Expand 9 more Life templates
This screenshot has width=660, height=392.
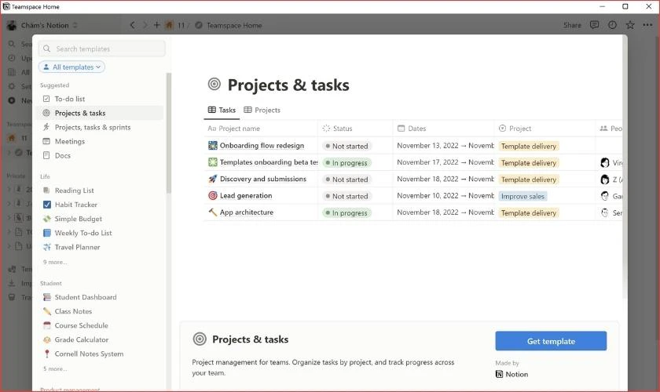[x=55, y=262]
